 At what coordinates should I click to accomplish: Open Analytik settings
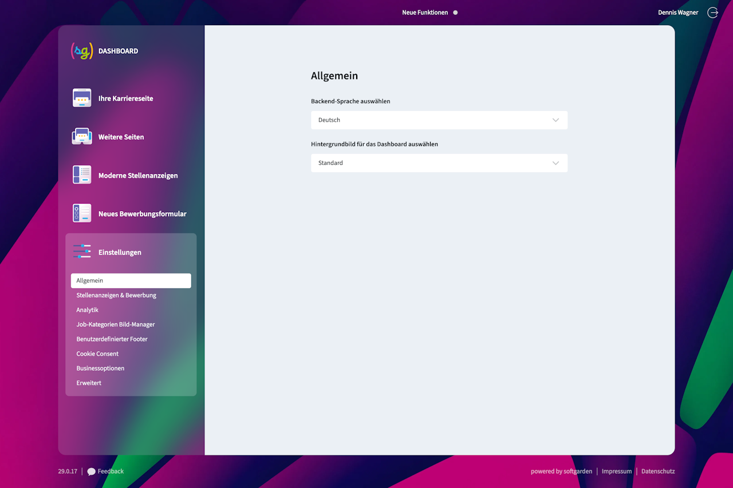pos(88,310)
